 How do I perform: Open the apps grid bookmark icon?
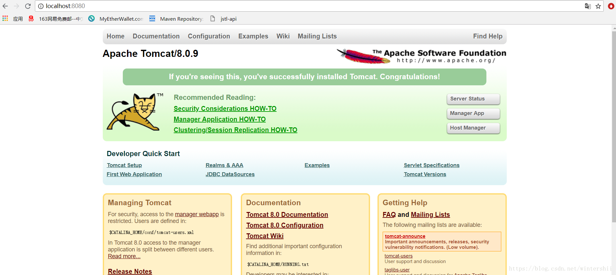click(5, 18)
